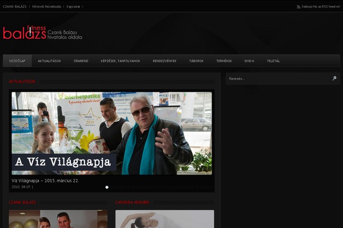Open the ÓRAREND menu item
The height and width of the screenshot is (228, 343).
point(81,61)
